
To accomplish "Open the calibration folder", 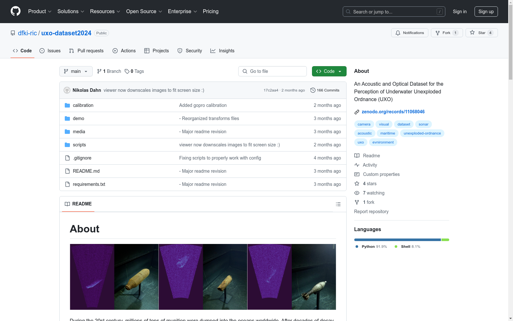I will click(x=83, y=105).
